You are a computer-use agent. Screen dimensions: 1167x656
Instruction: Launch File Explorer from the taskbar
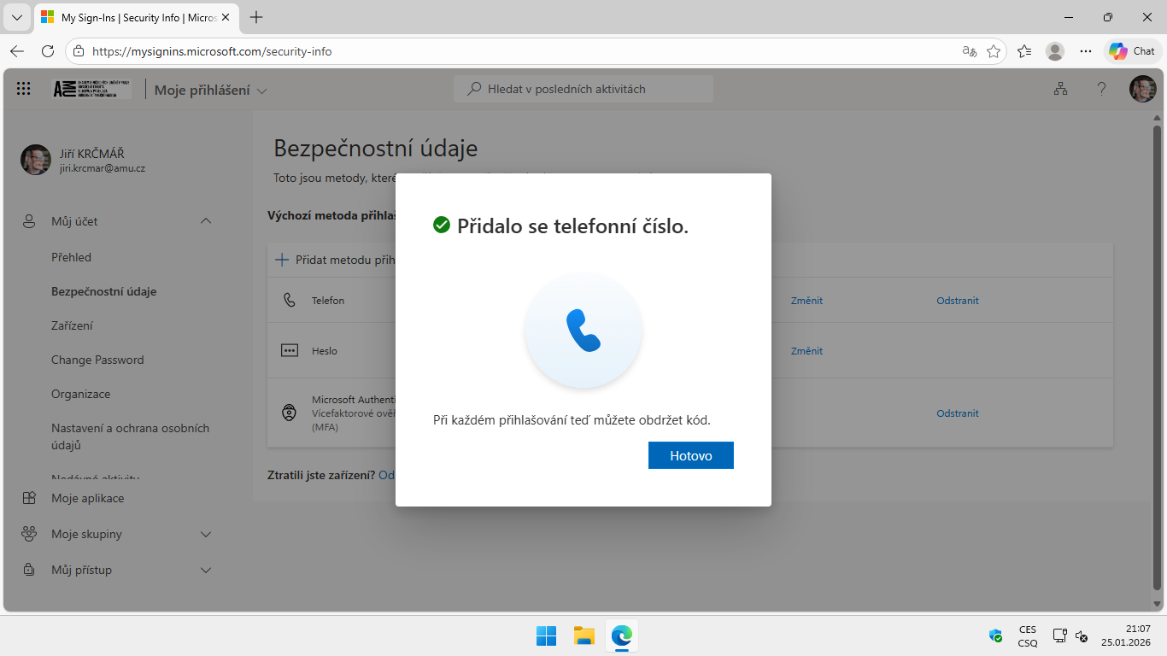click(583, 635)
